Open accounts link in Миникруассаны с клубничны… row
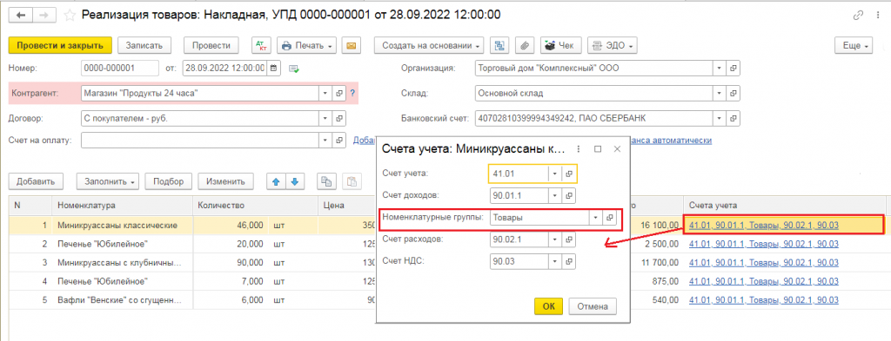The height and width of the screenshot is (341, 891). click(x=763, y=262)
